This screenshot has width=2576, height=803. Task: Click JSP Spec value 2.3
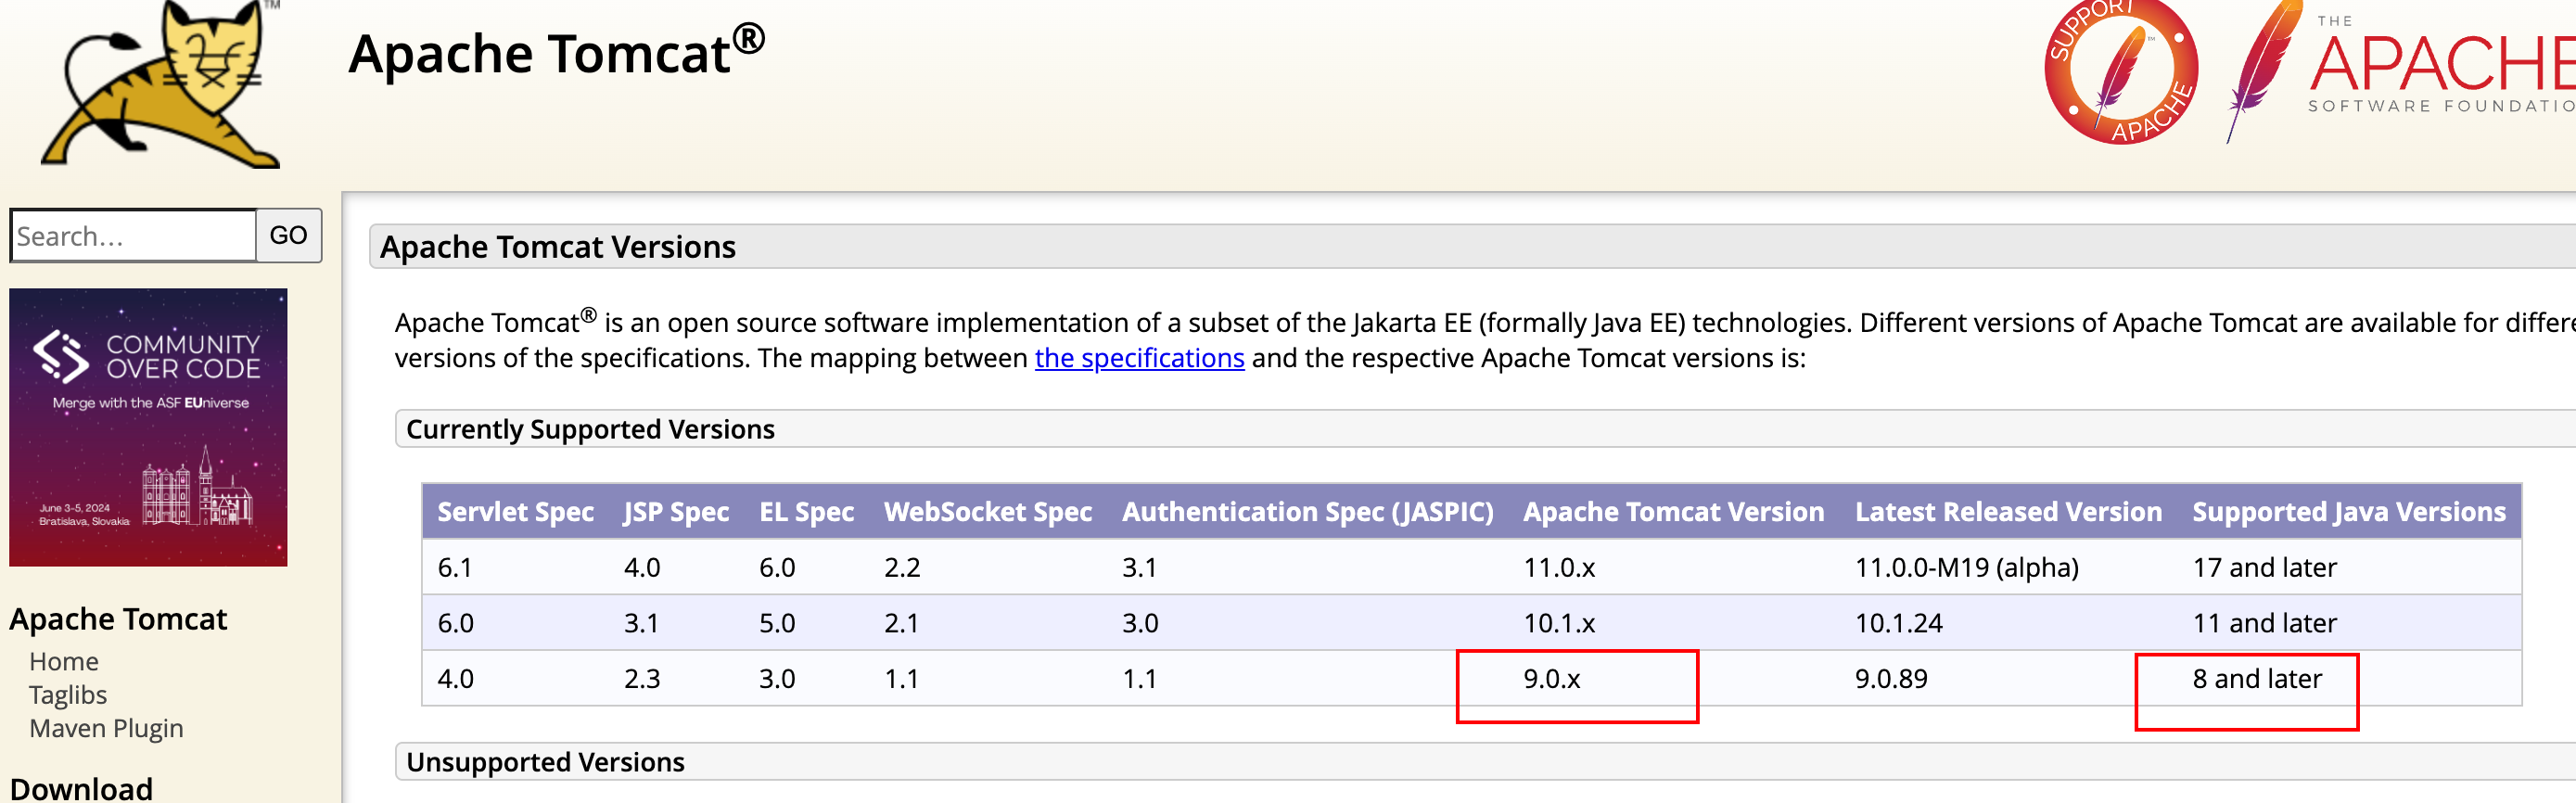pos(641,679)
